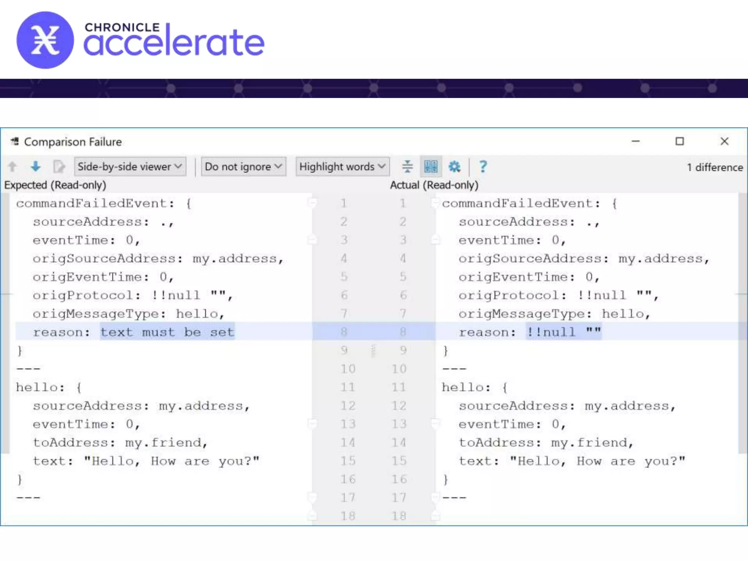The width and height of the screenshot is (748, 561).
Task: Open Side-by-side viewer dropdown
Action: tap(130, 167)
